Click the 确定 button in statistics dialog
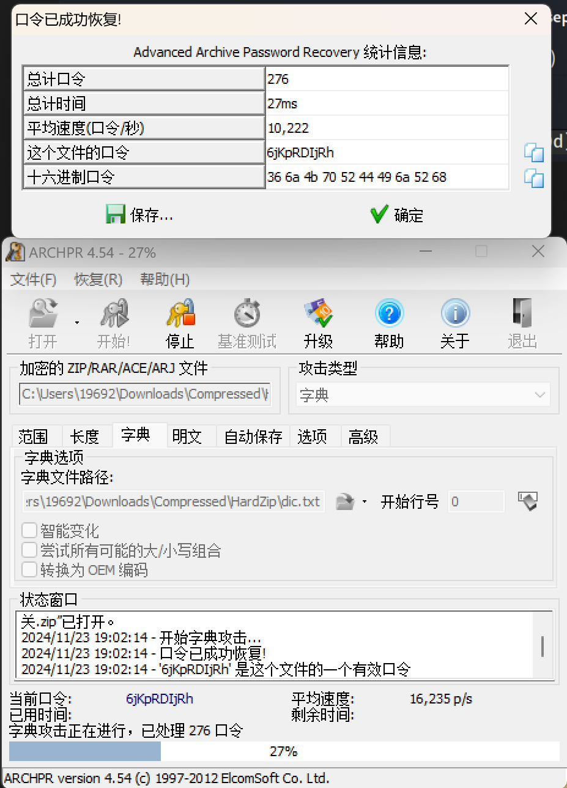This screenshot has width=567, height=788. (x=396, y=215)
